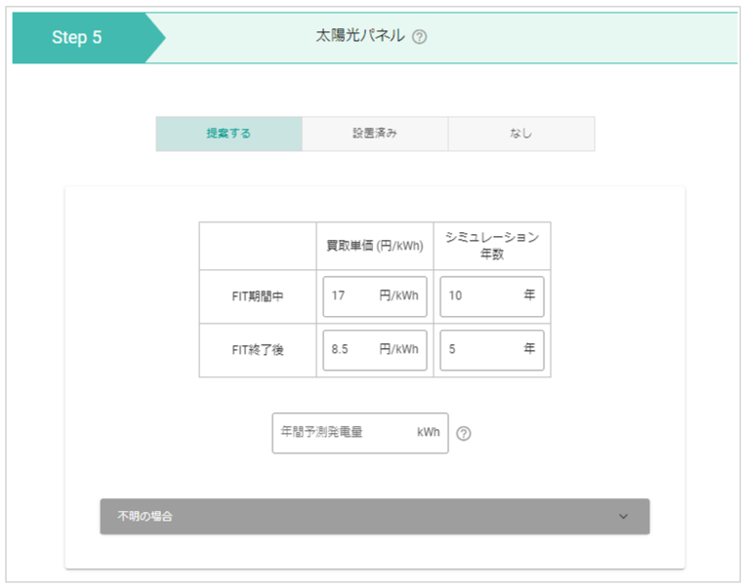Click the FIT終了後 row label
This screenshot has height=588, width=744.
(x=258, y=350)
